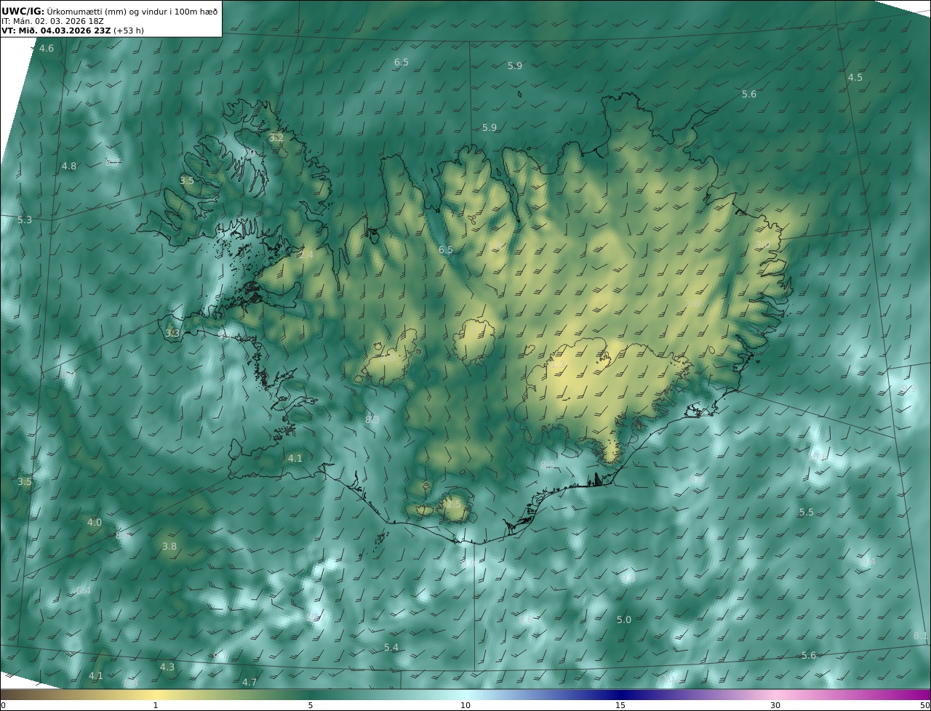931x711 pixels.
Task: Select the 4.0 value label
Action: [95, 523]
